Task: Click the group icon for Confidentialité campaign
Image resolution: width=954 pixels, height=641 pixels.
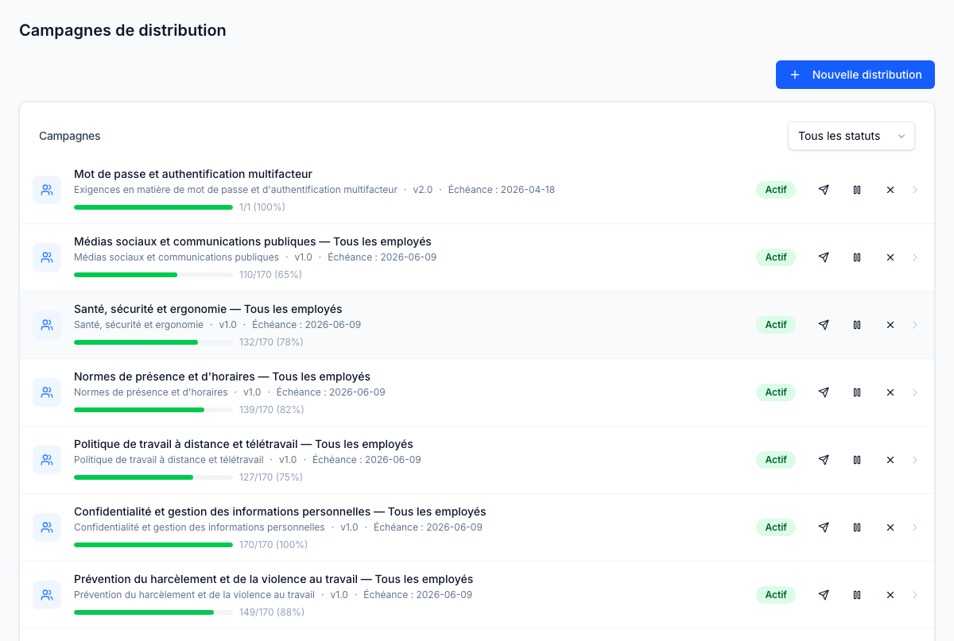Action: (47, 527)
